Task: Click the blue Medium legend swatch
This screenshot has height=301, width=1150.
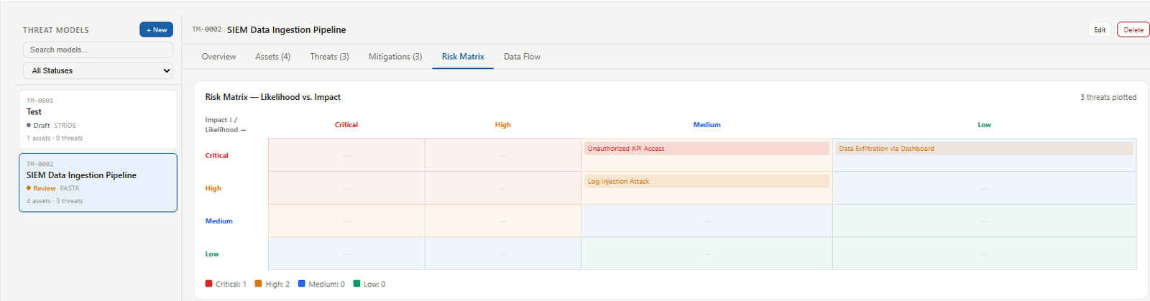Action: tap(302, 284)
